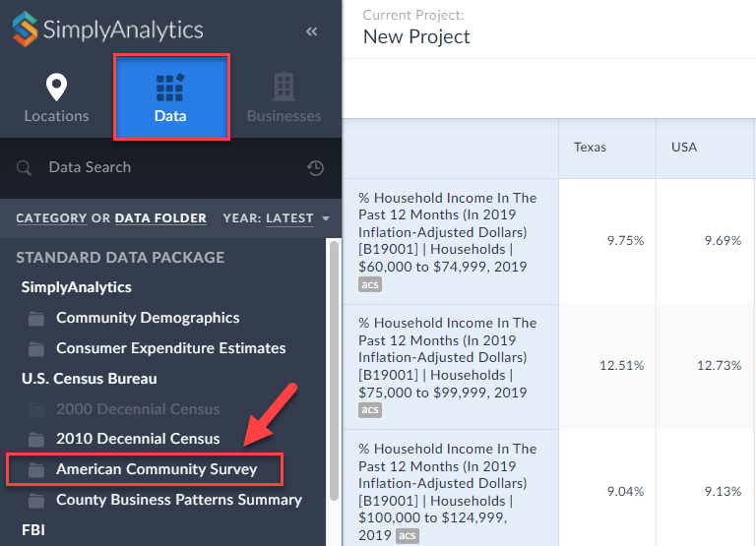The image size is (756, 546).
Task: Open the Businesses tab
Action: 283,97
